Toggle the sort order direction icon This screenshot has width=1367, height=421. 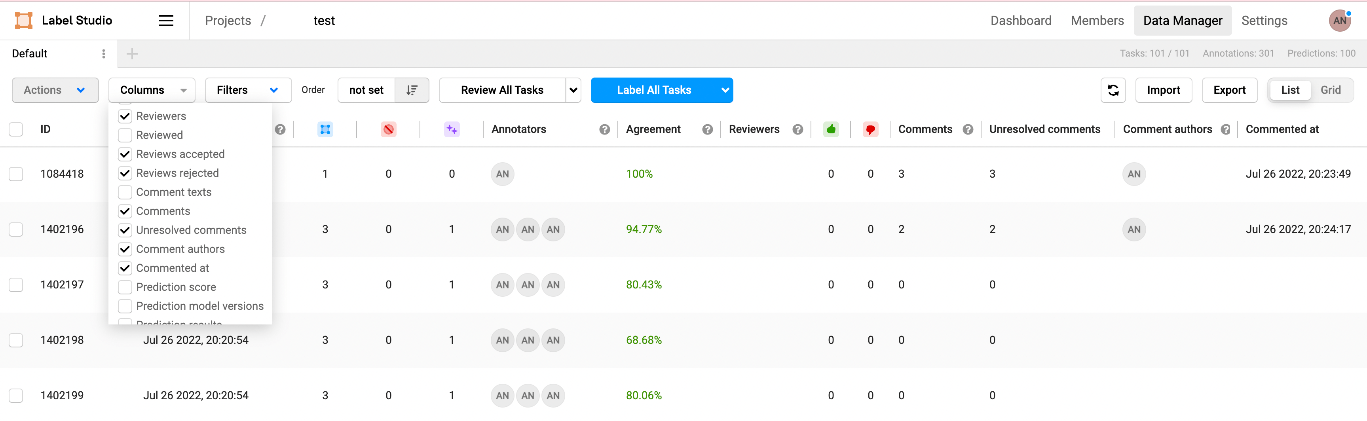pyautogui.click(x=412, y=90)
